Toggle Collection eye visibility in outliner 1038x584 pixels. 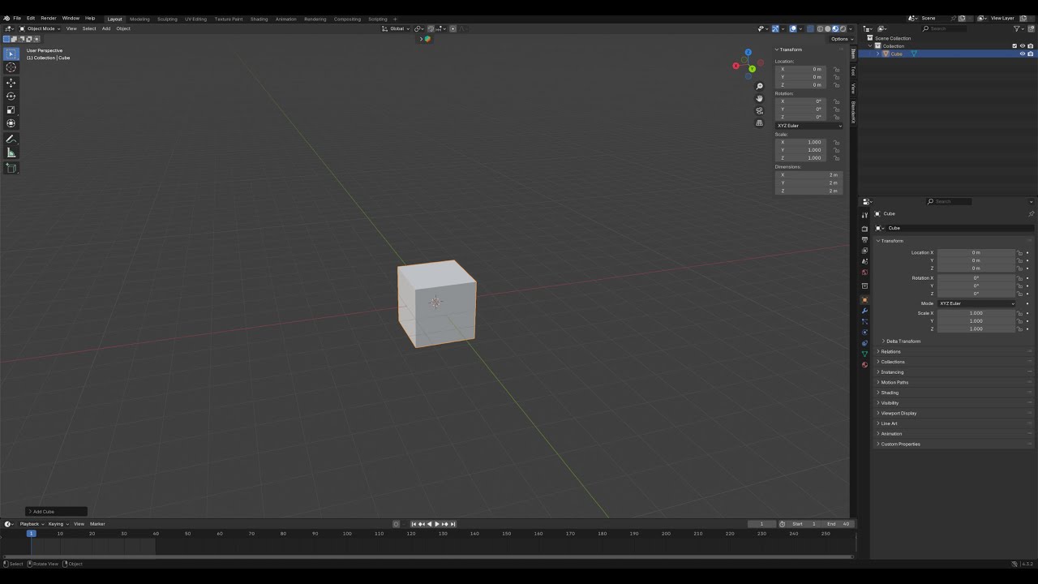click(1022, 45)
